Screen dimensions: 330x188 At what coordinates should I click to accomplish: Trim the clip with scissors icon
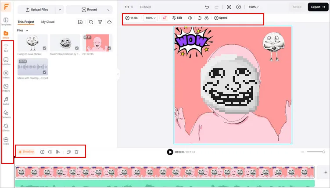pos(58,152)
